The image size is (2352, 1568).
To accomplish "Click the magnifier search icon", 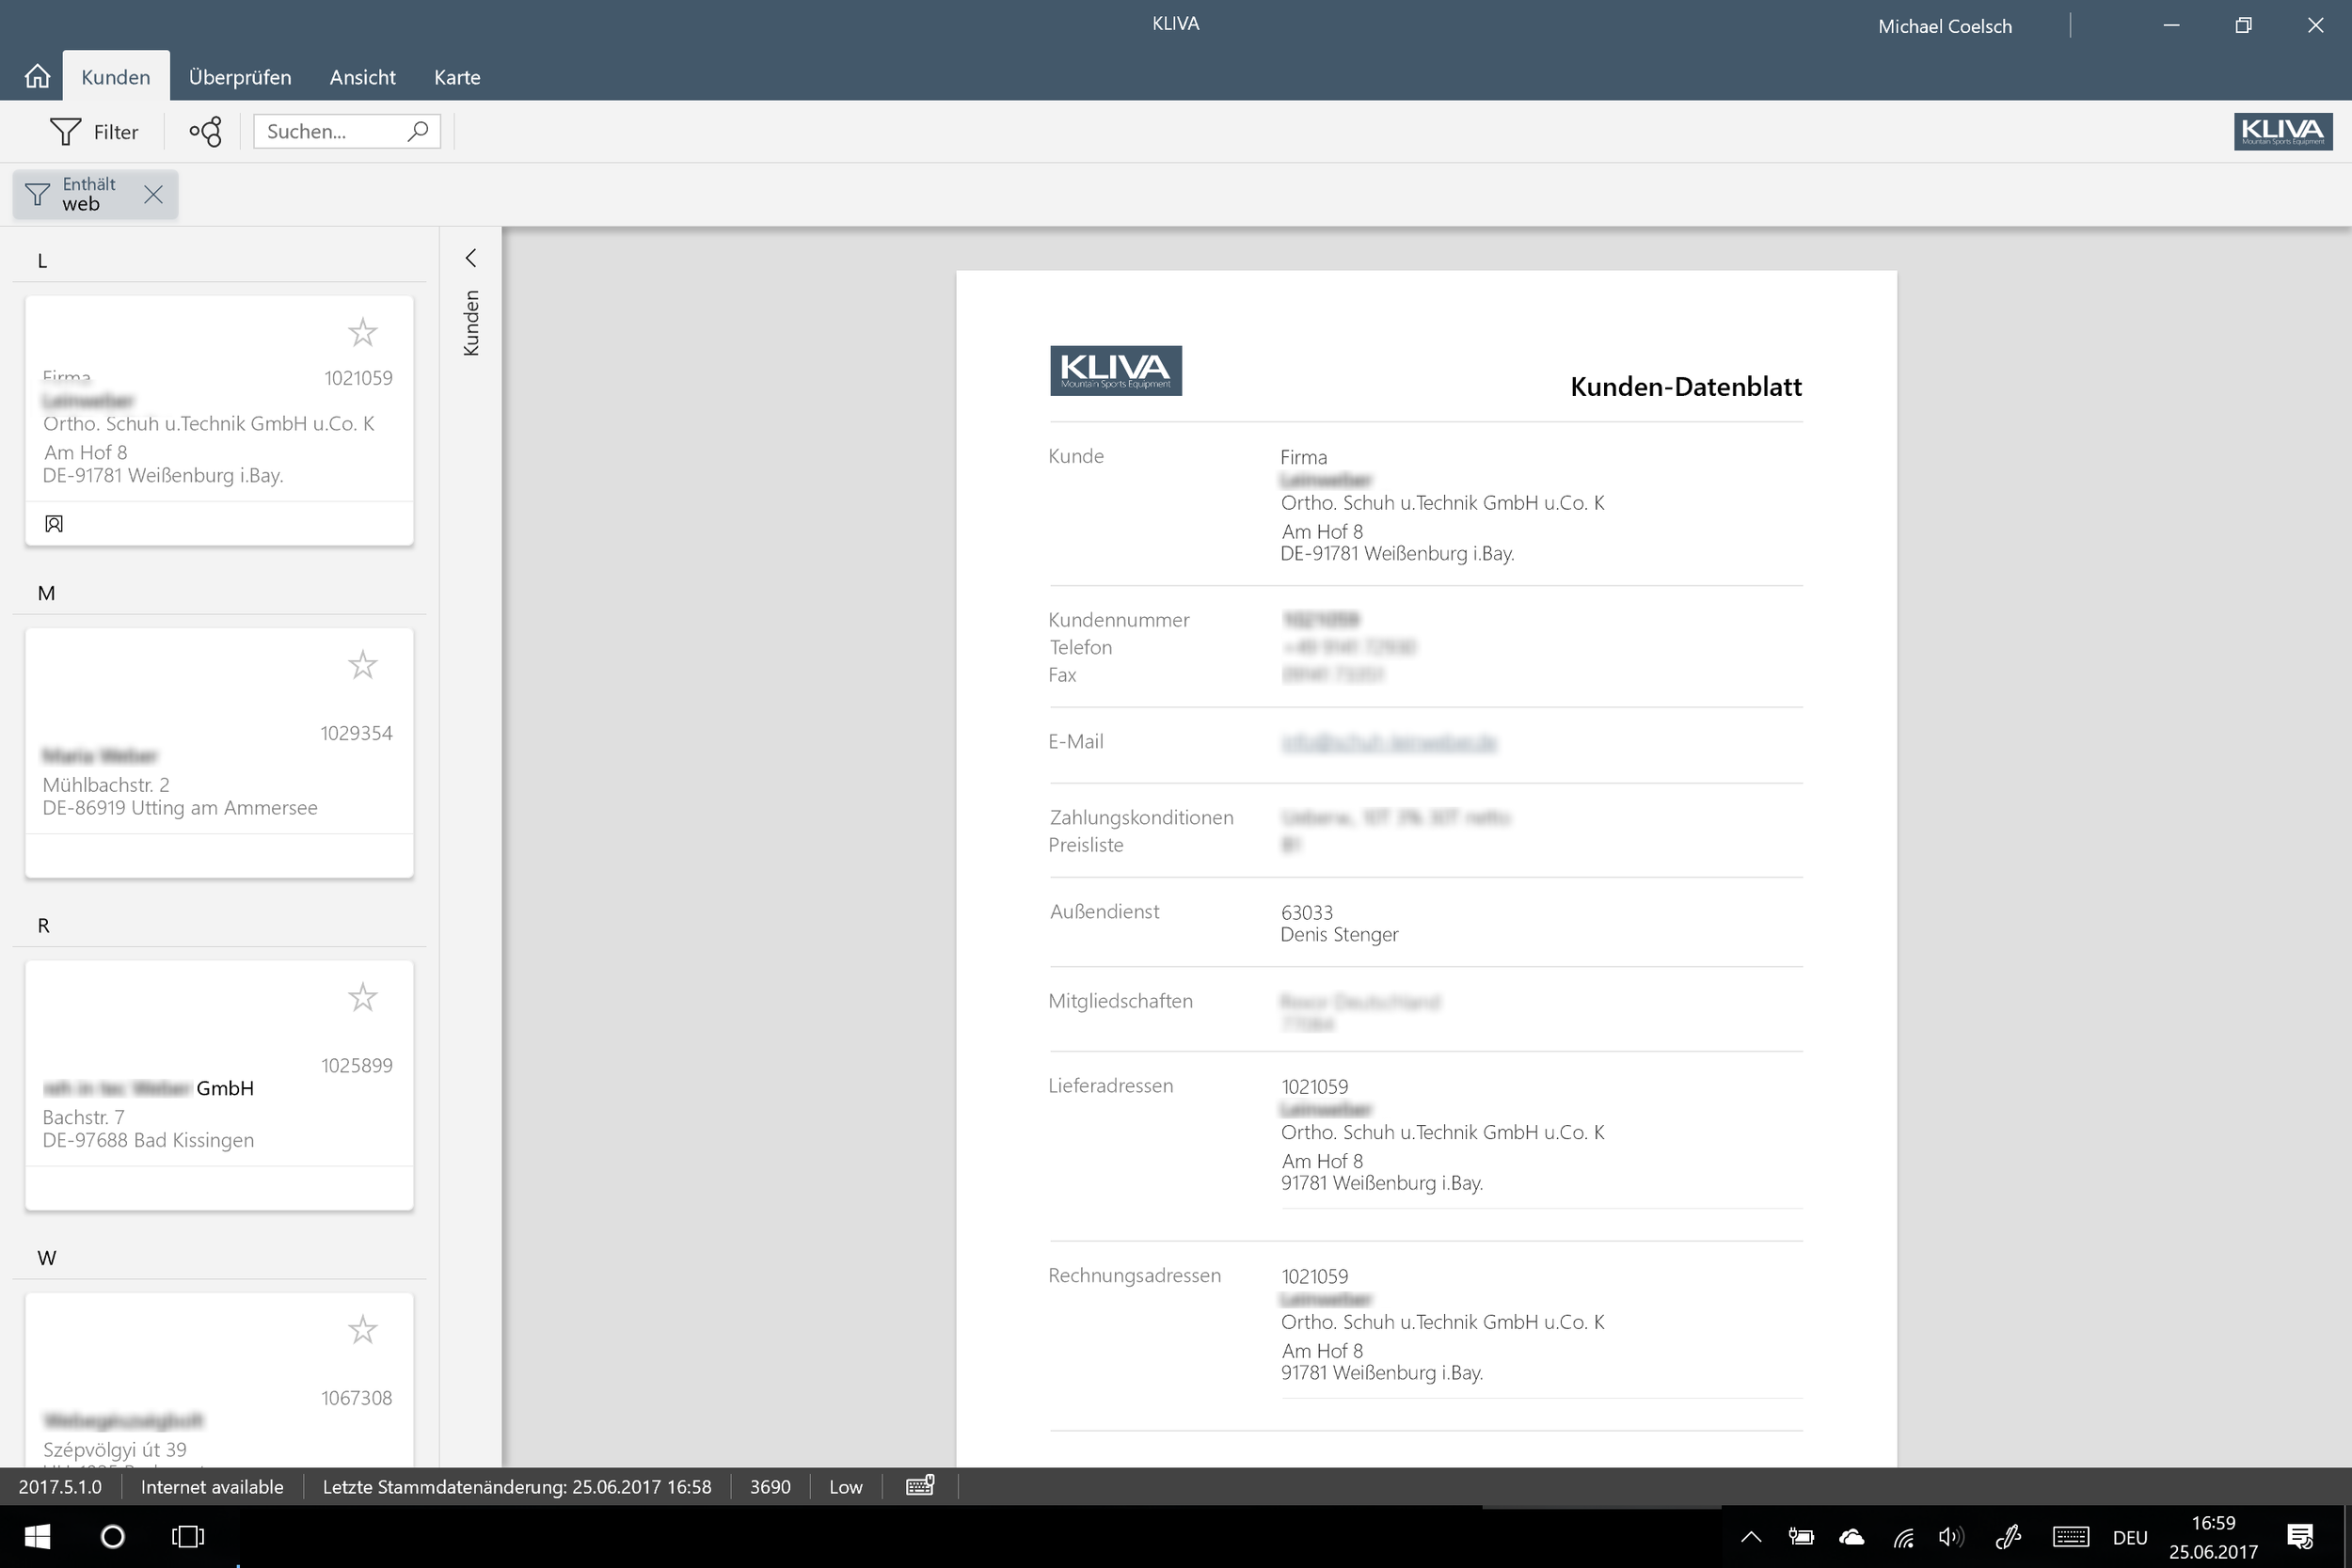I will (x=418, y=131).
